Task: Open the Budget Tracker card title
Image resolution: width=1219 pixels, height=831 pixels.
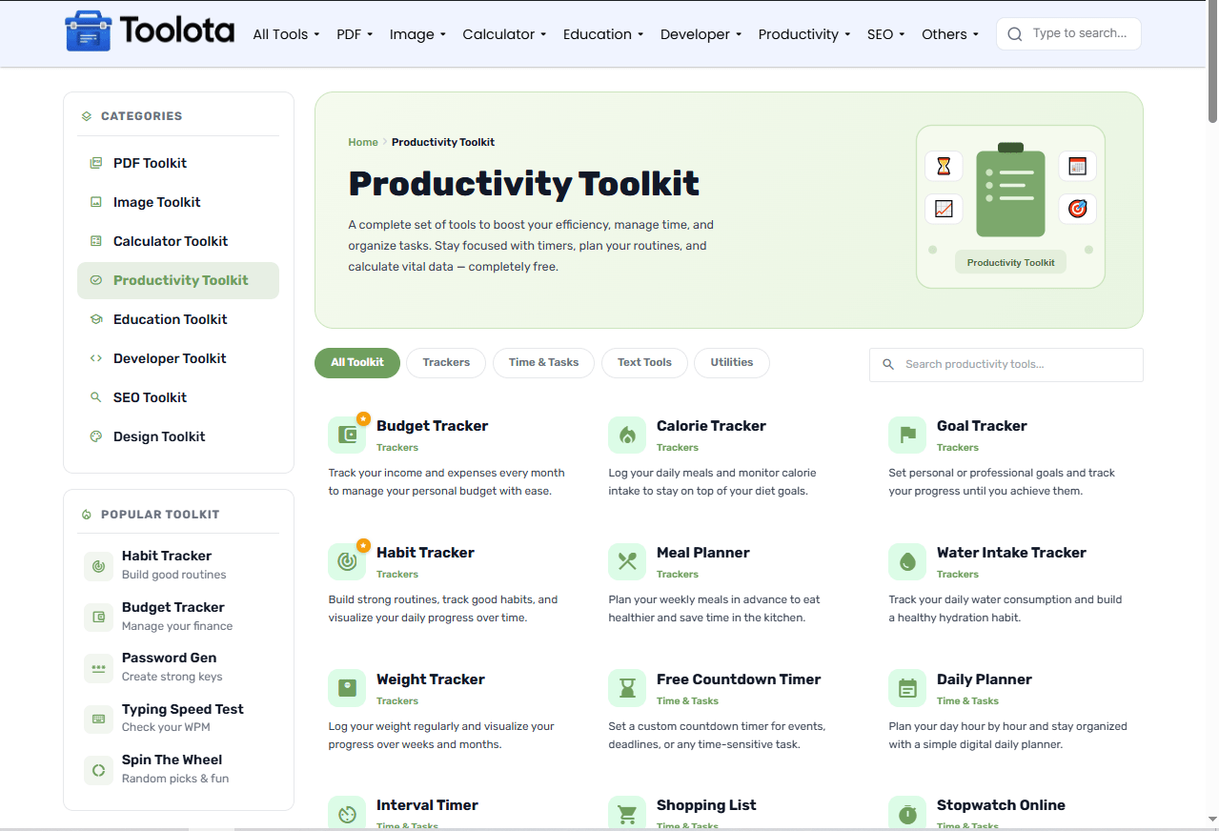Action: (432, 426)
